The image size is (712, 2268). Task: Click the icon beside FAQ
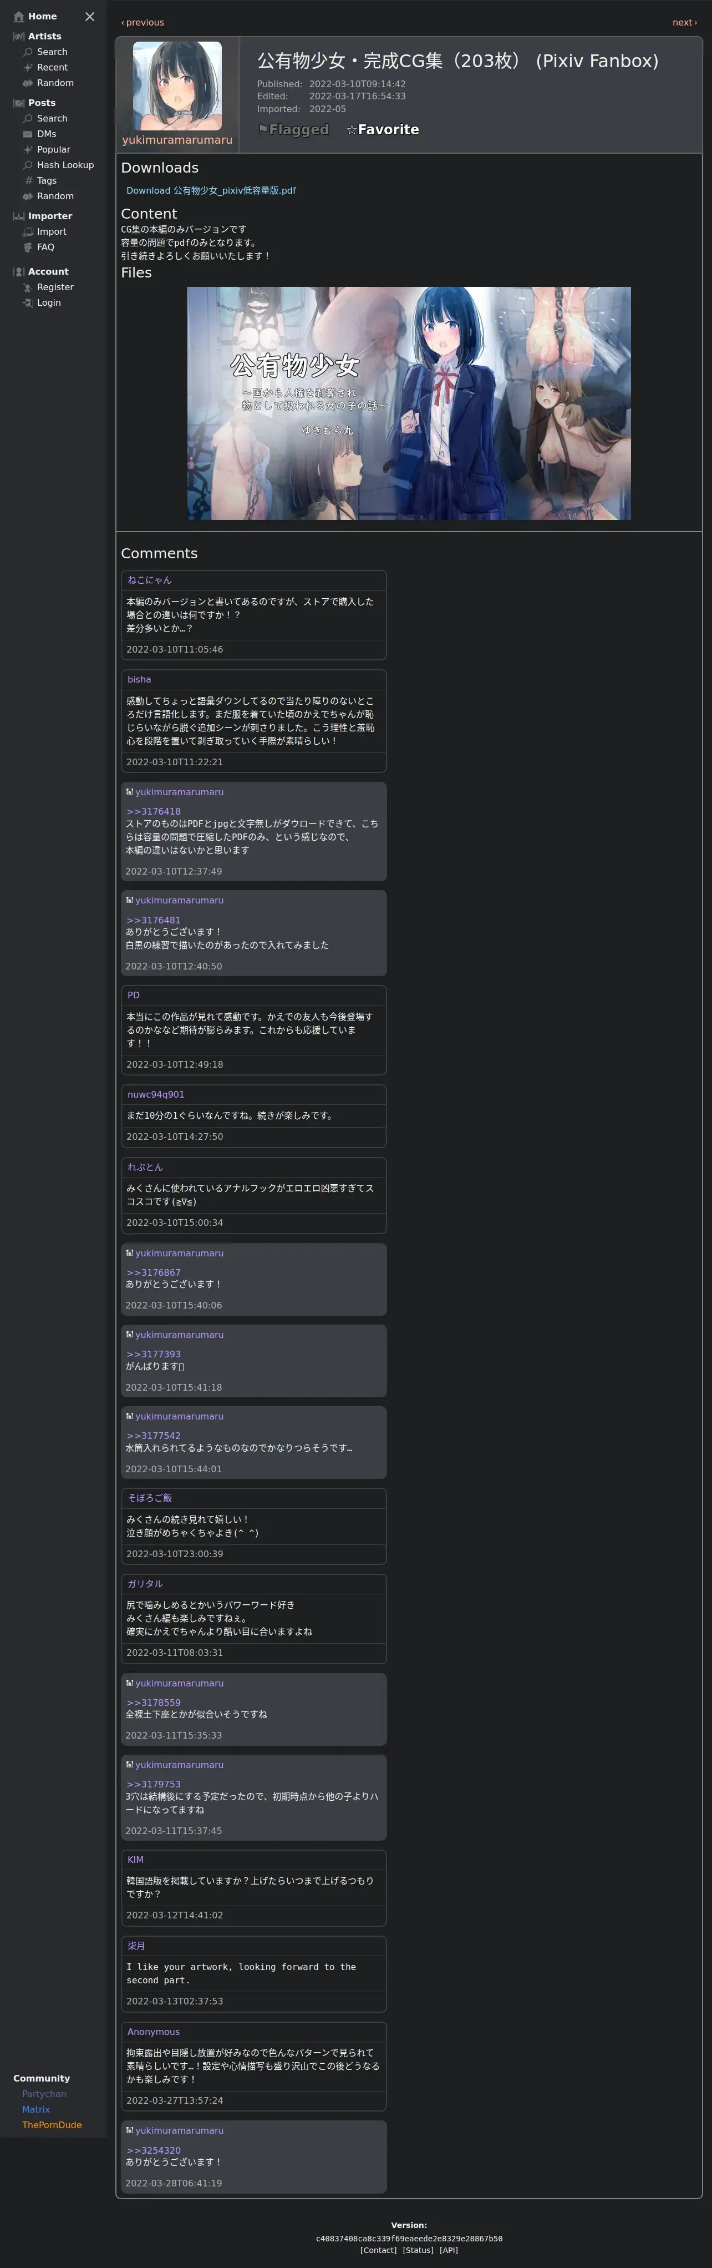click(28, 247)
